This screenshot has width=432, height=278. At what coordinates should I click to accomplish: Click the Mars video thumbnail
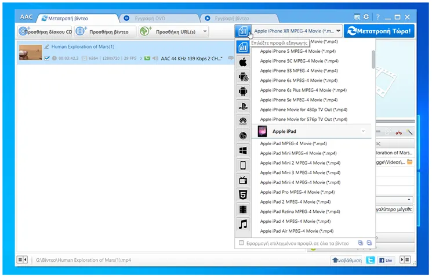(x=30, y=52)
